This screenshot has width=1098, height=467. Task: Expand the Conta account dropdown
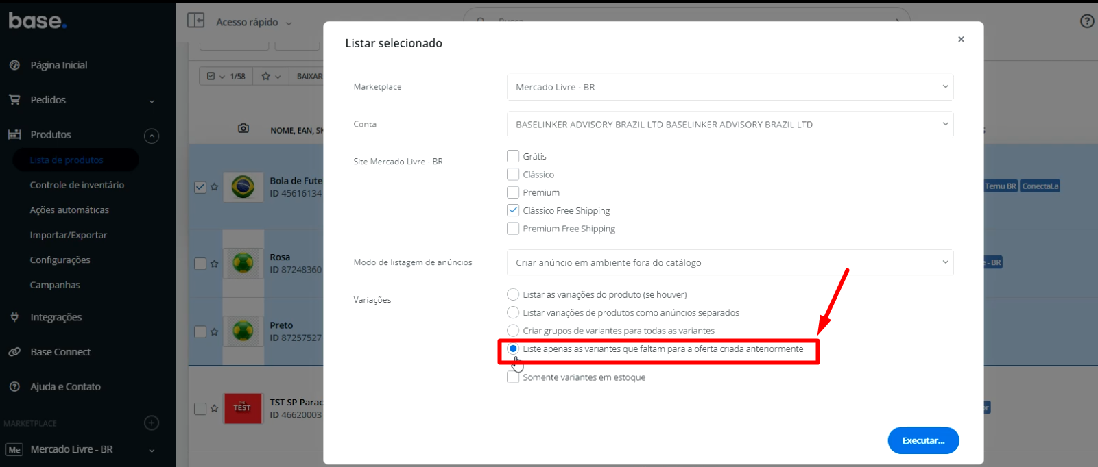[x=730, y=125]
